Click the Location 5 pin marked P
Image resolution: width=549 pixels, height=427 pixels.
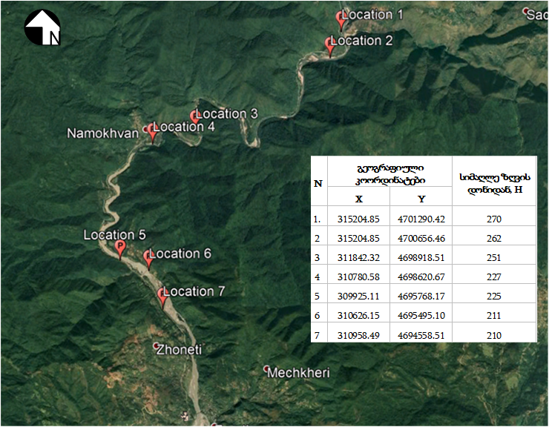[x=121, y=248]
